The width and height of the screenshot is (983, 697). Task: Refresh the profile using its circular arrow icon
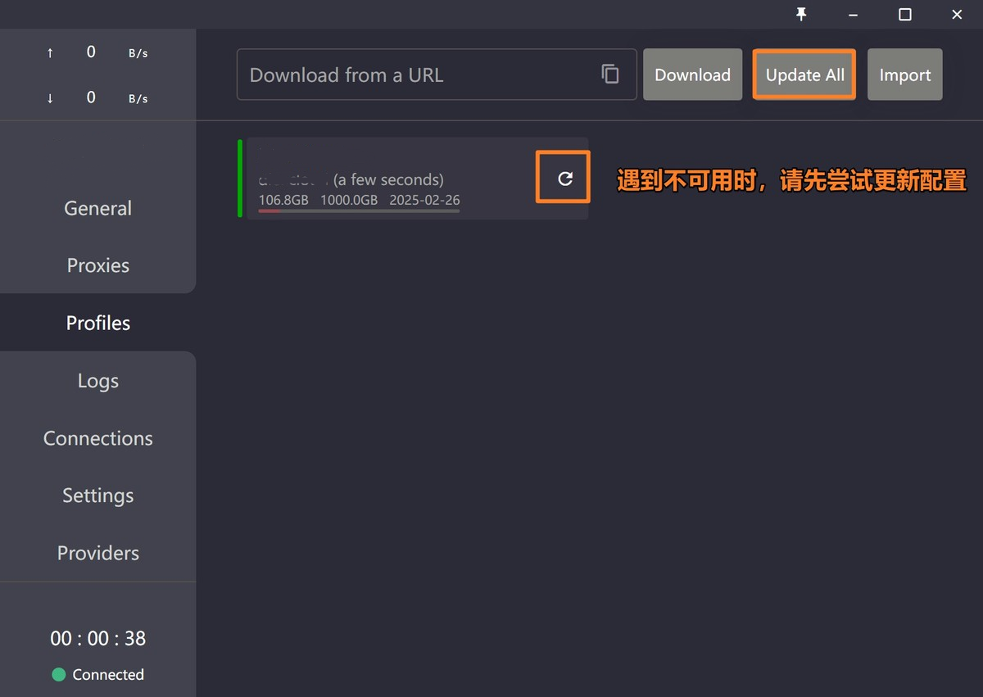point(563,177)
